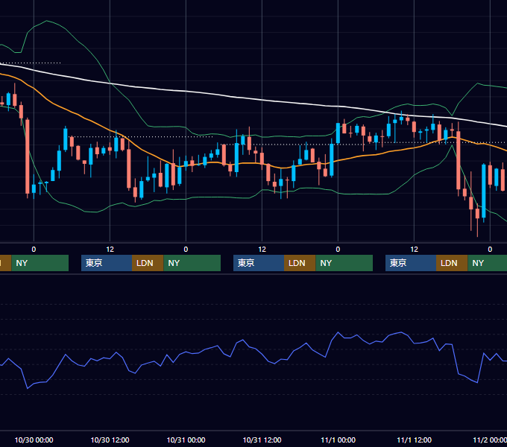Click the NY session block spanning 11/1 00:00

tap(344, 263)
